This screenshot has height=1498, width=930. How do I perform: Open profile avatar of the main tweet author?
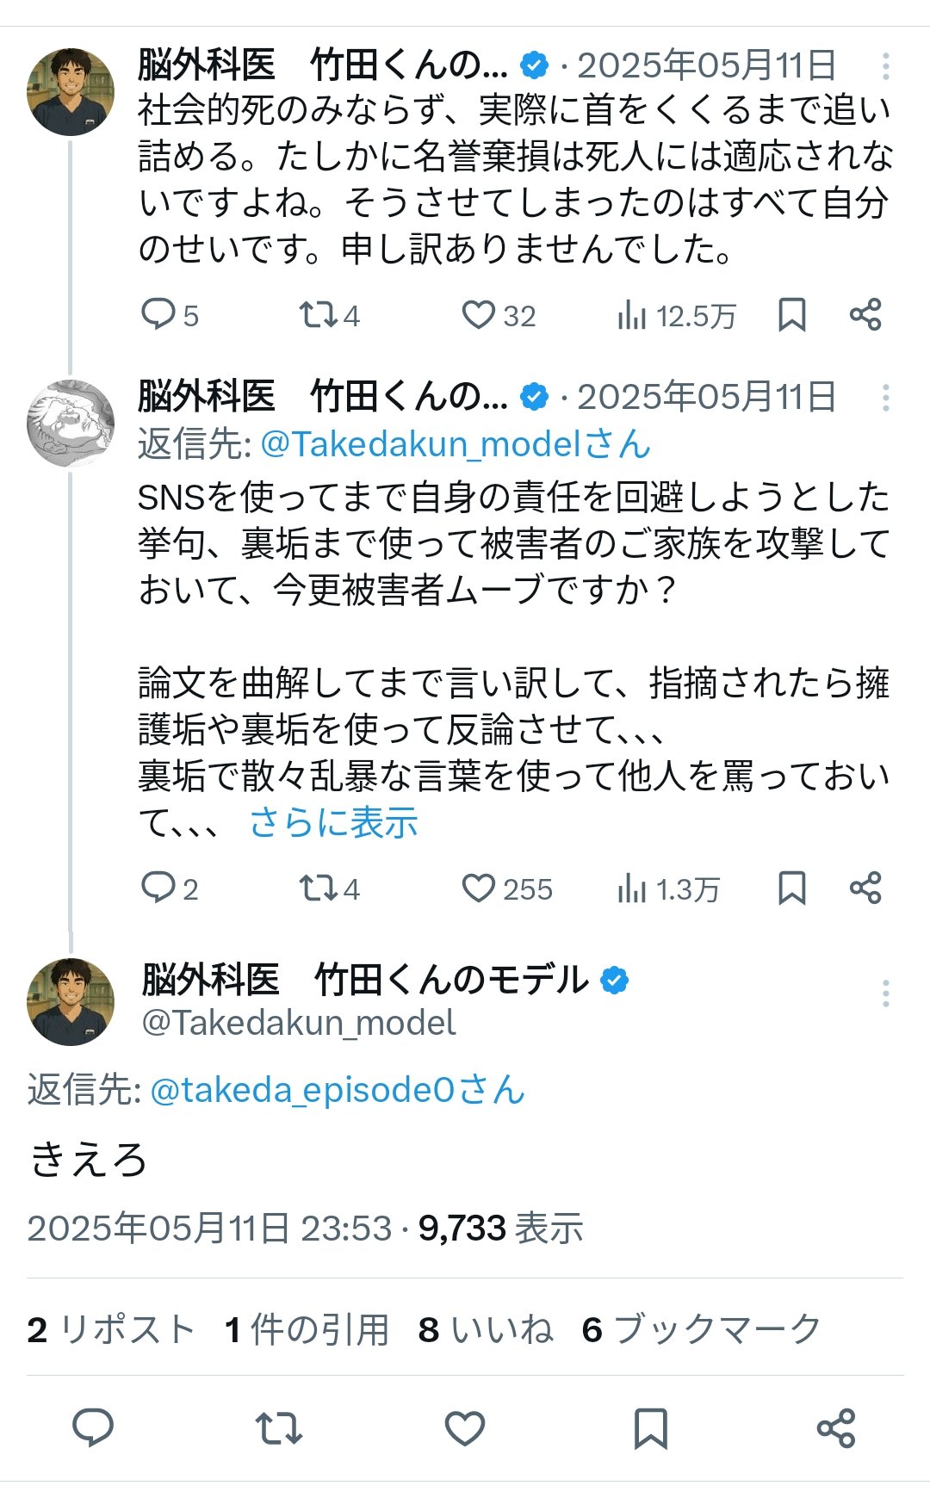pyautogui.click(x=71, y=1001)
